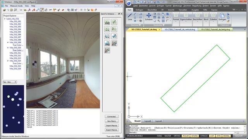Click the Export Macros button
Viewport: 248px width, 139px height.
coord(112,130)
